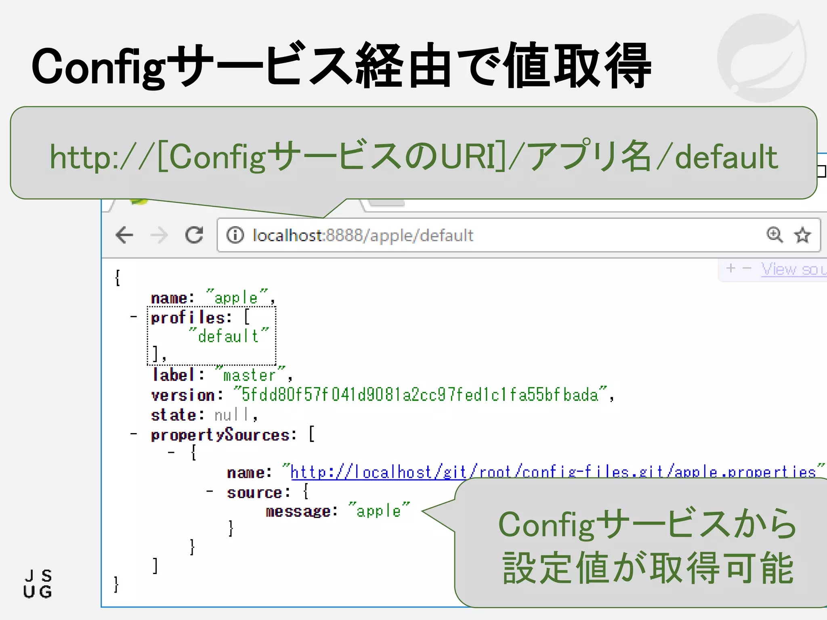Image resolution: width=827 pixels, height=620 pixels.
Task: Select the state value null
Action: pos(232,415)
